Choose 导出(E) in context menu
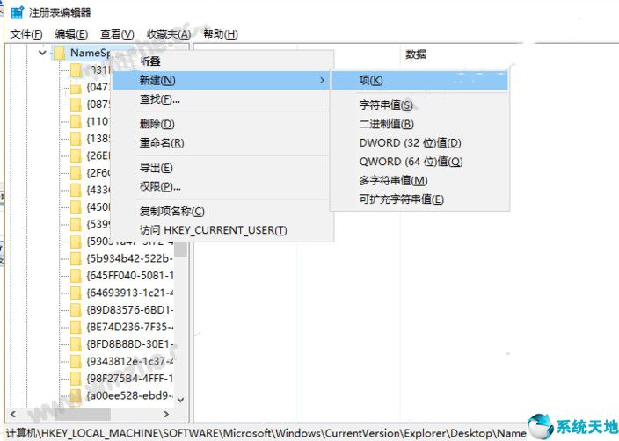Screen dimensions: 619x441 pyautogui.click(x=156, y=168)
